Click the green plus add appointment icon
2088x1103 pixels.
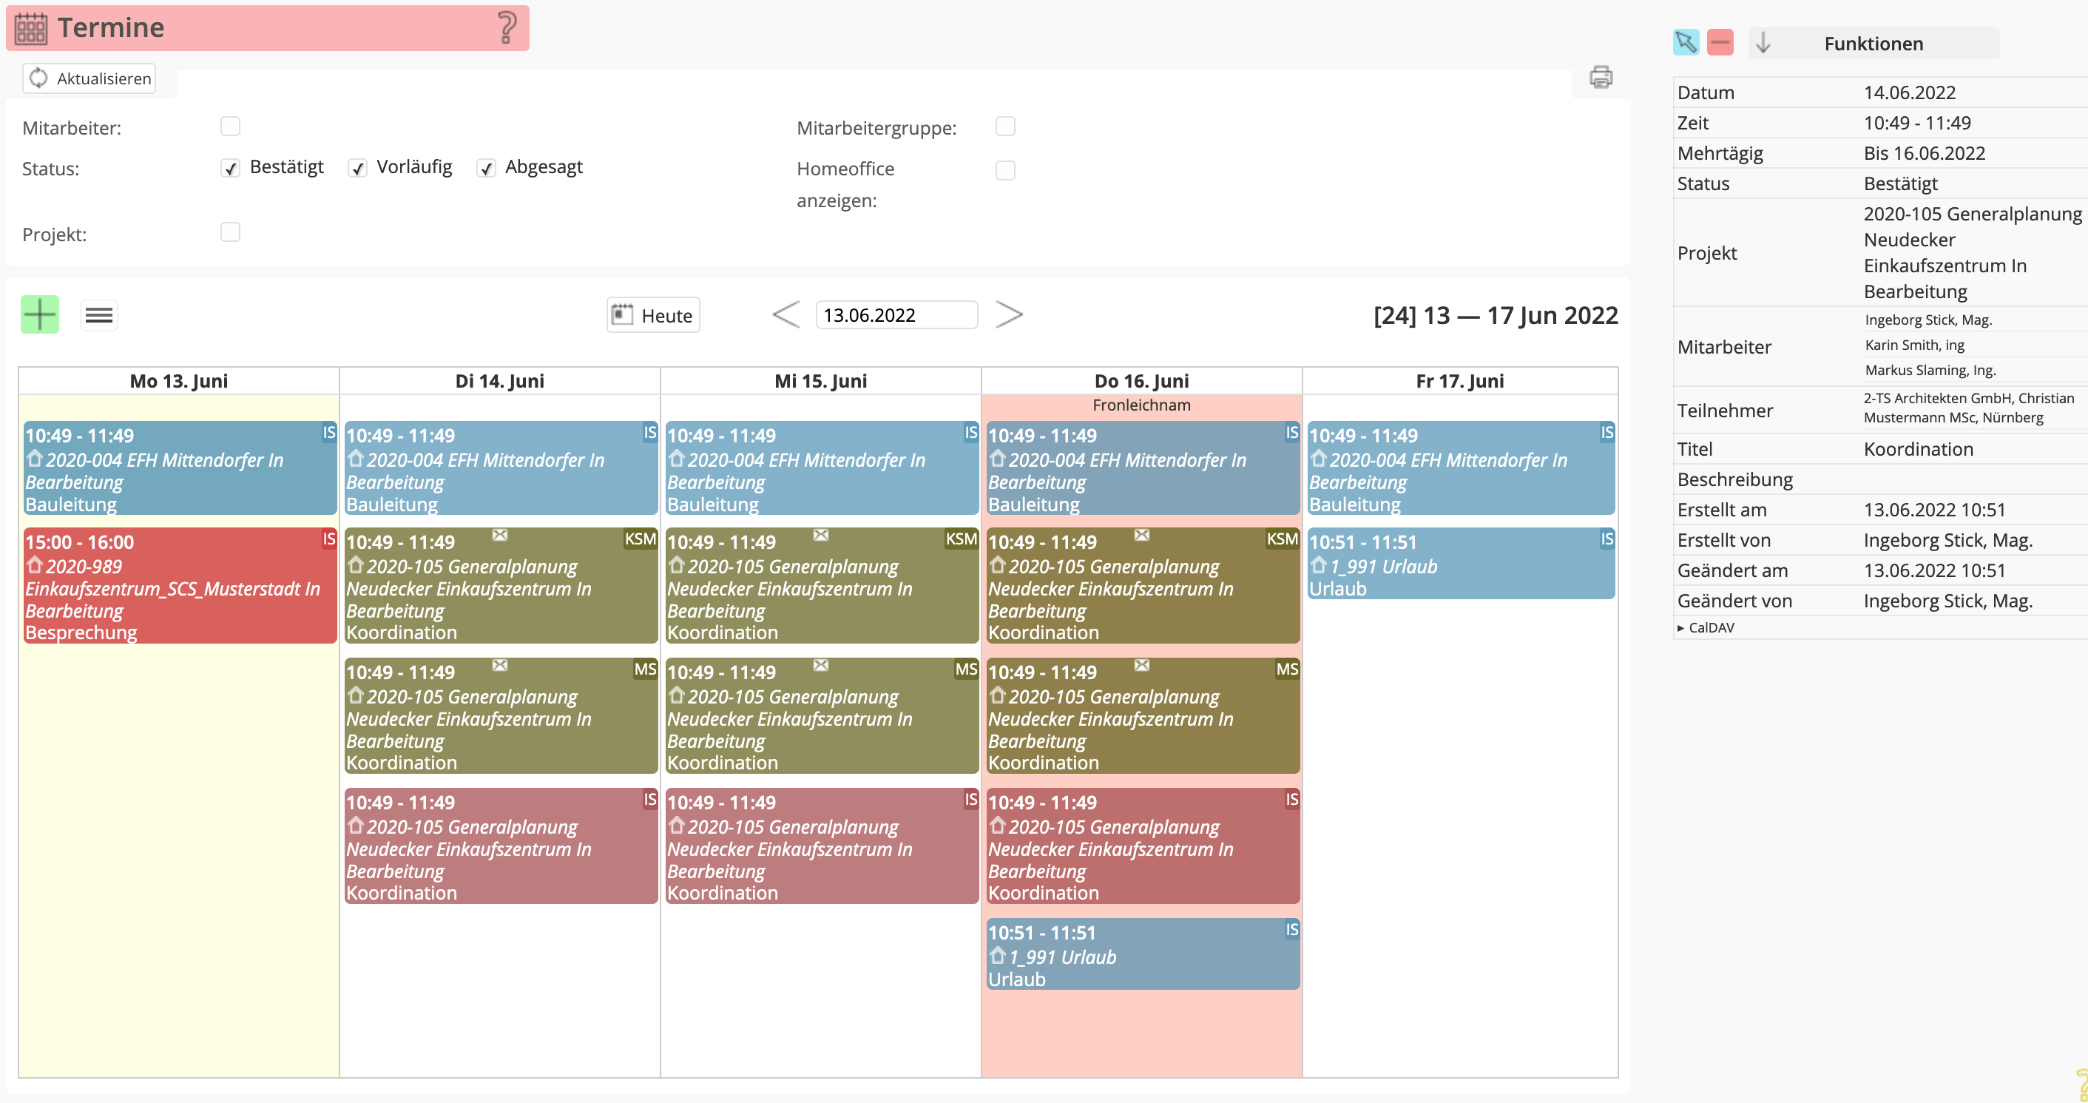40,314
